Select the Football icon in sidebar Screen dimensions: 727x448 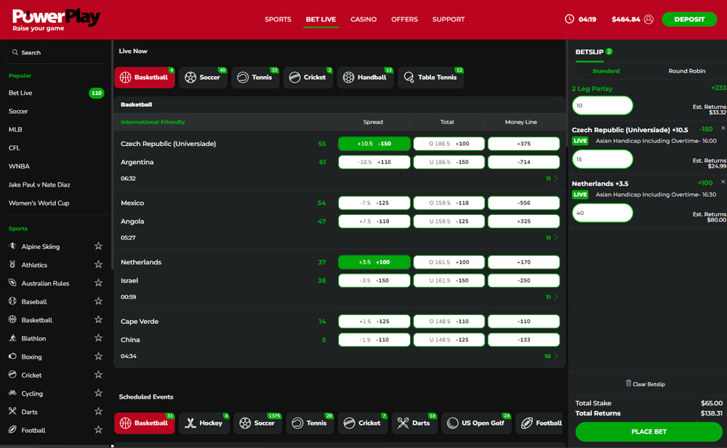click(12, 429)
